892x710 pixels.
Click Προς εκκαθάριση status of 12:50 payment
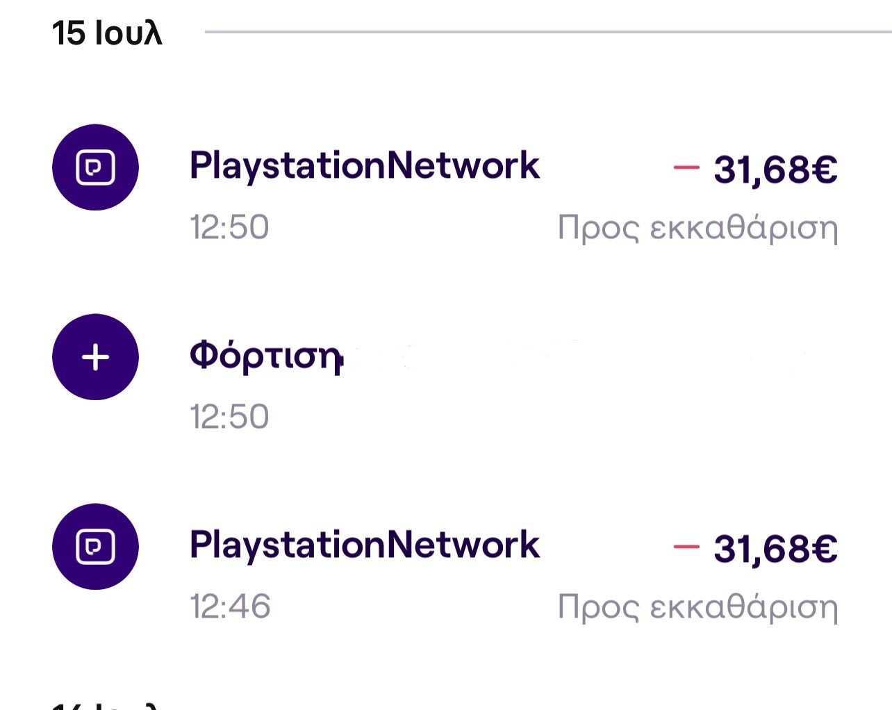(697, 228)
